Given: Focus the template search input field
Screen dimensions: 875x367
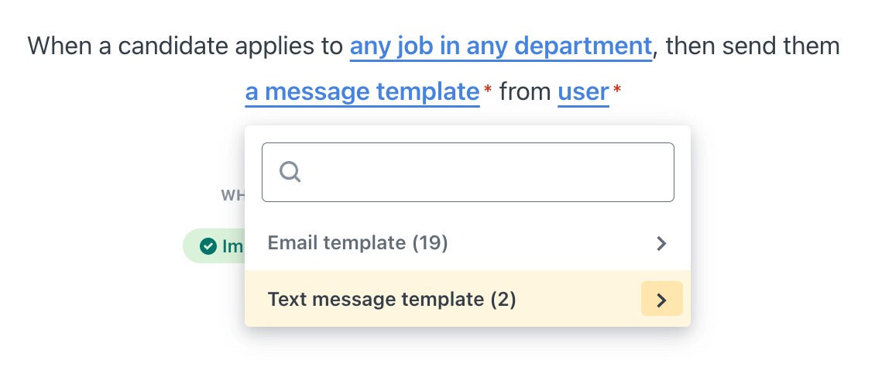Looking at the screenshot, I should [468, 173].
